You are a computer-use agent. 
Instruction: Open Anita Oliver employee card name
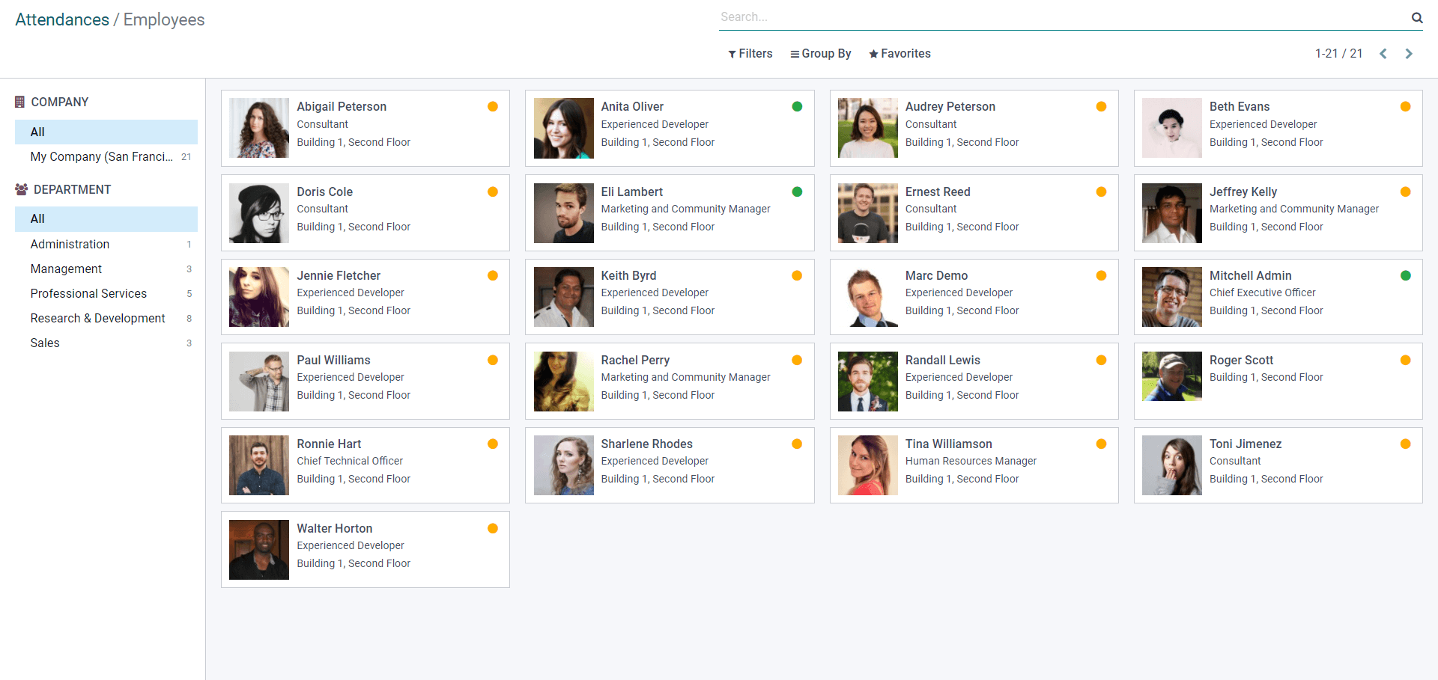click(632, 106)
